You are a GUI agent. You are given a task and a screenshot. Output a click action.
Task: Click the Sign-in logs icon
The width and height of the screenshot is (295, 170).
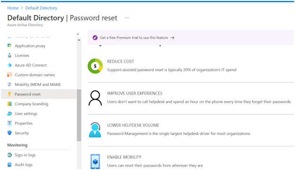pos(9,155)
